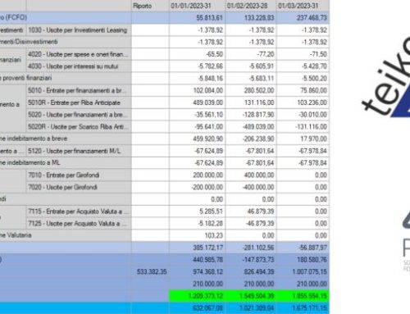Click the total value -56.887,97
The image size is (410, 314).
[312, 248]
